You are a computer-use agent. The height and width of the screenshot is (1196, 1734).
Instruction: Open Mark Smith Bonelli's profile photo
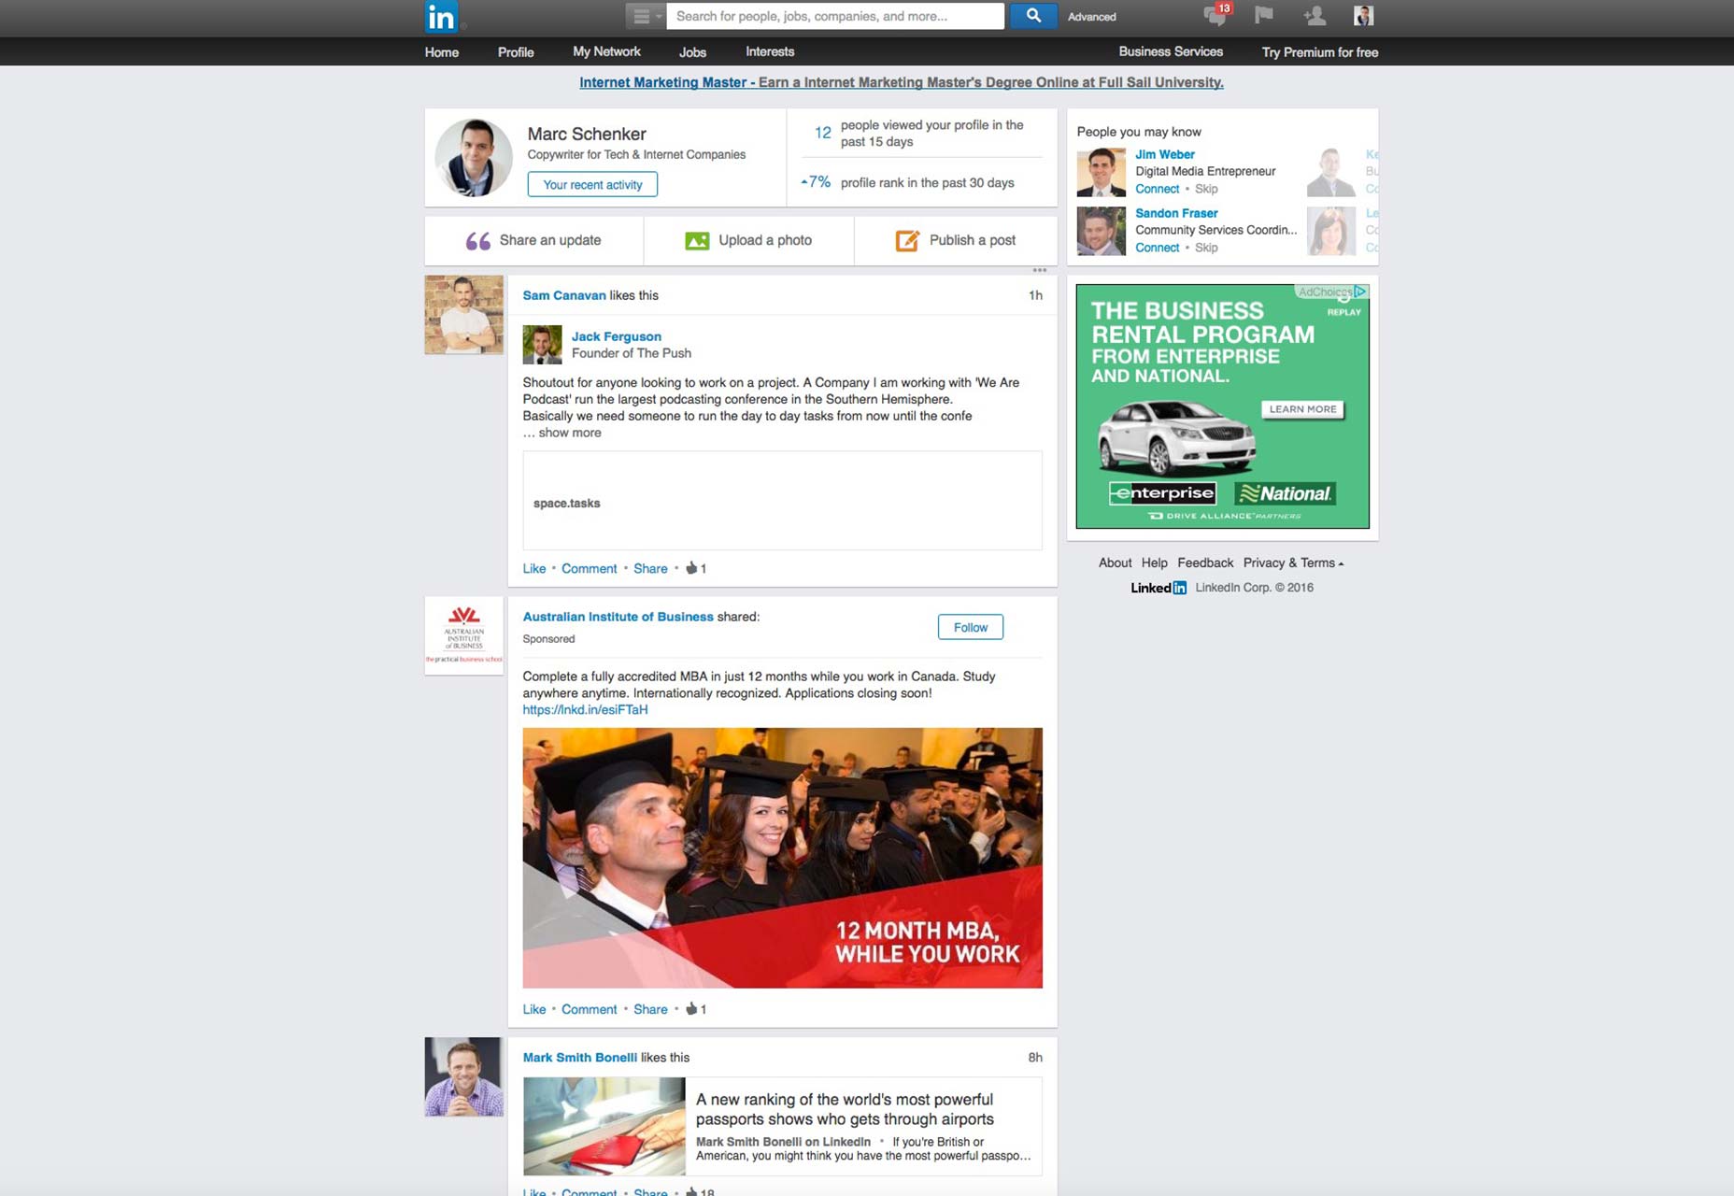(x=464, y=1076)
